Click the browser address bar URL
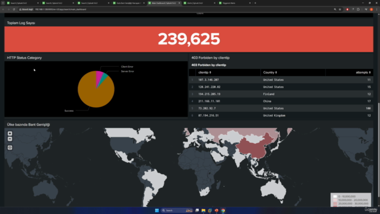Image resolution: width=380 pixels, height=214 pixels. point(61,10)
